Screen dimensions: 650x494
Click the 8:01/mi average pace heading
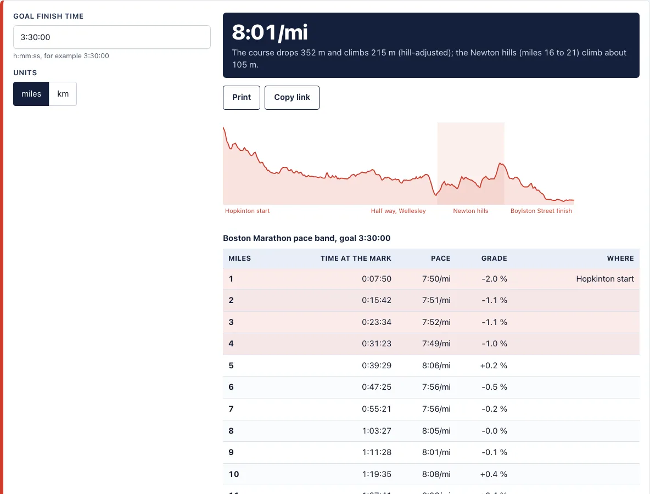click(x=270, y=32)
